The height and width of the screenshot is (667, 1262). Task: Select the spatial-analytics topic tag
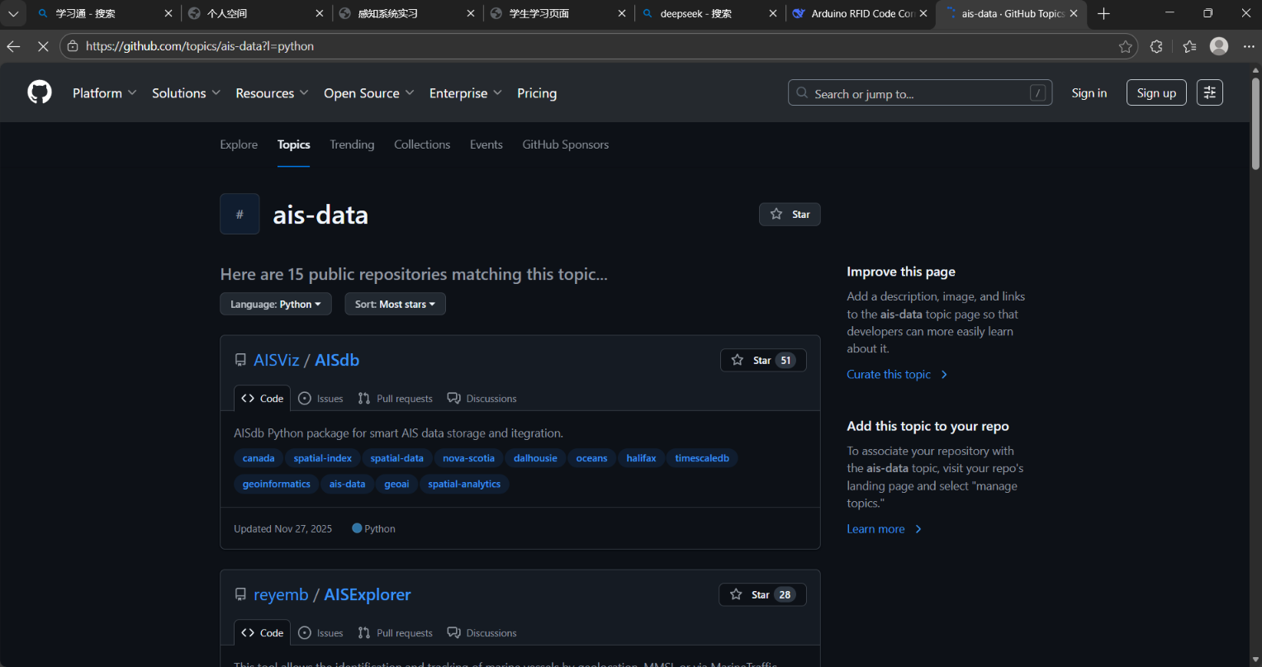[x=464, y=484]
